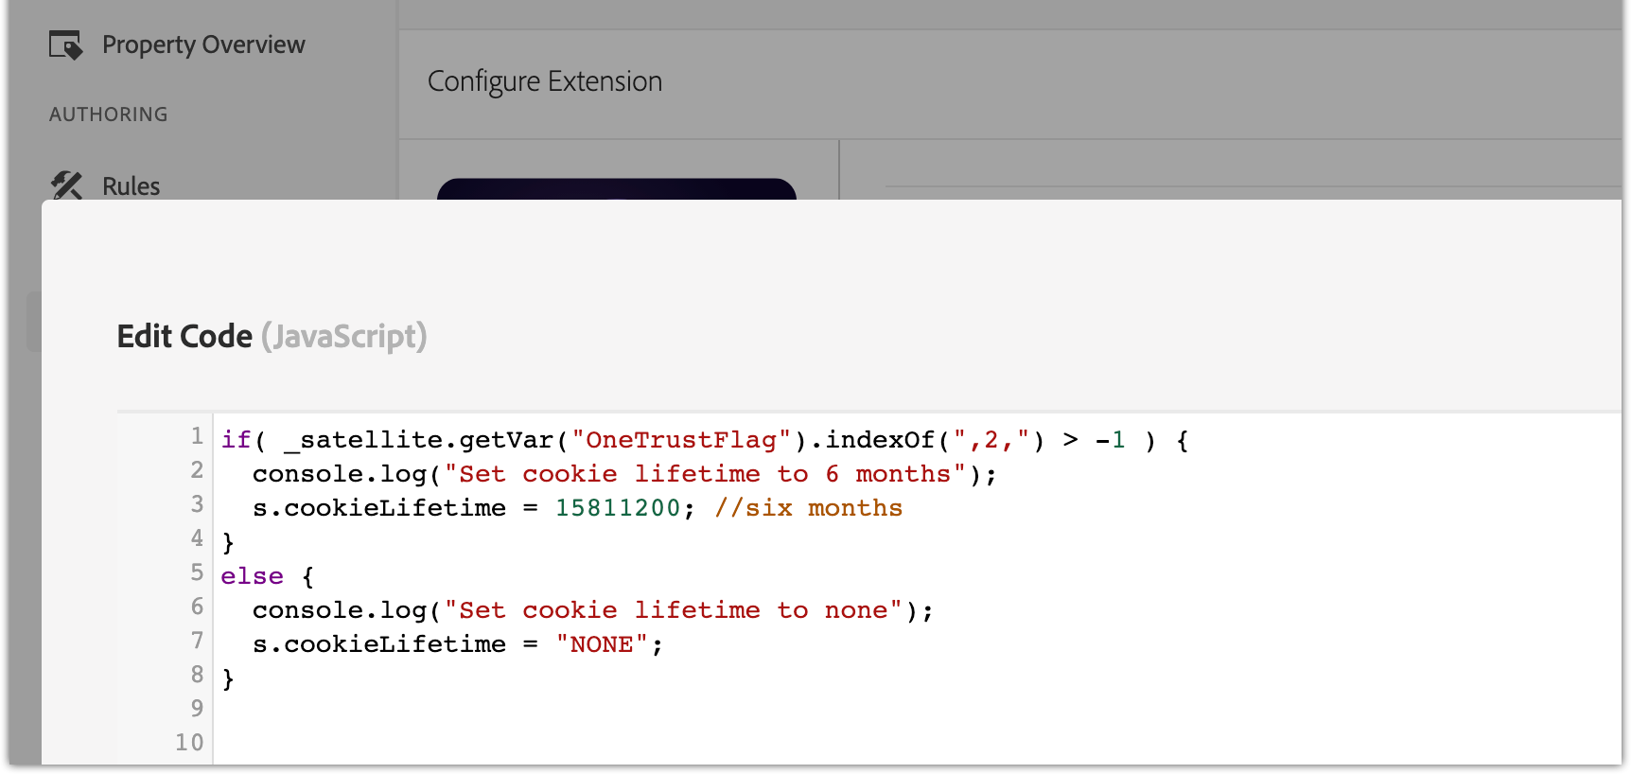The height and width of the screenshot is (774, 1631).
Task: Click line number 5 in gutter
Action: (x=197, y=572)
